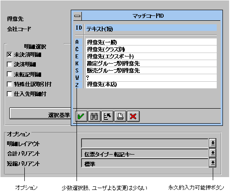Viewport: 230px width, 193px height.
Task: Enable the 未転記明細 checkbox
Action: [9, 74]
